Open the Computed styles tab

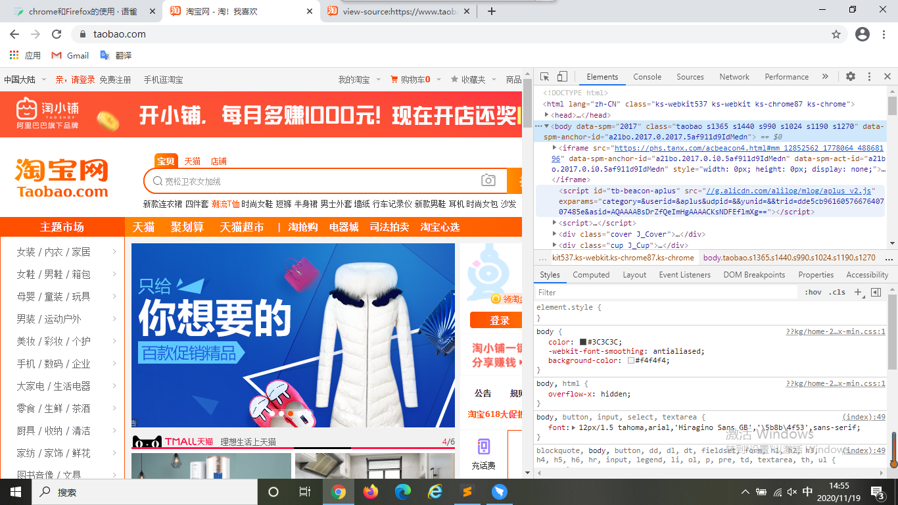pyautogui.click(x=591, y=275)
